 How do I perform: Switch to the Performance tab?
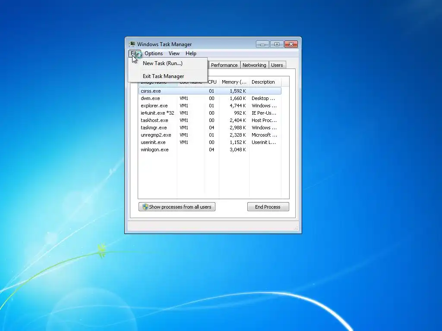[x=224, y=65]
